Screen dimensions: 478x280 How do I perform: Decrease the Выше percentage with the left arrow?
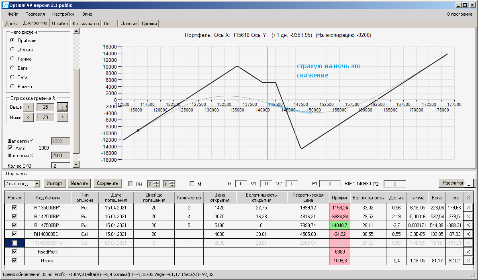pos(29,107)
